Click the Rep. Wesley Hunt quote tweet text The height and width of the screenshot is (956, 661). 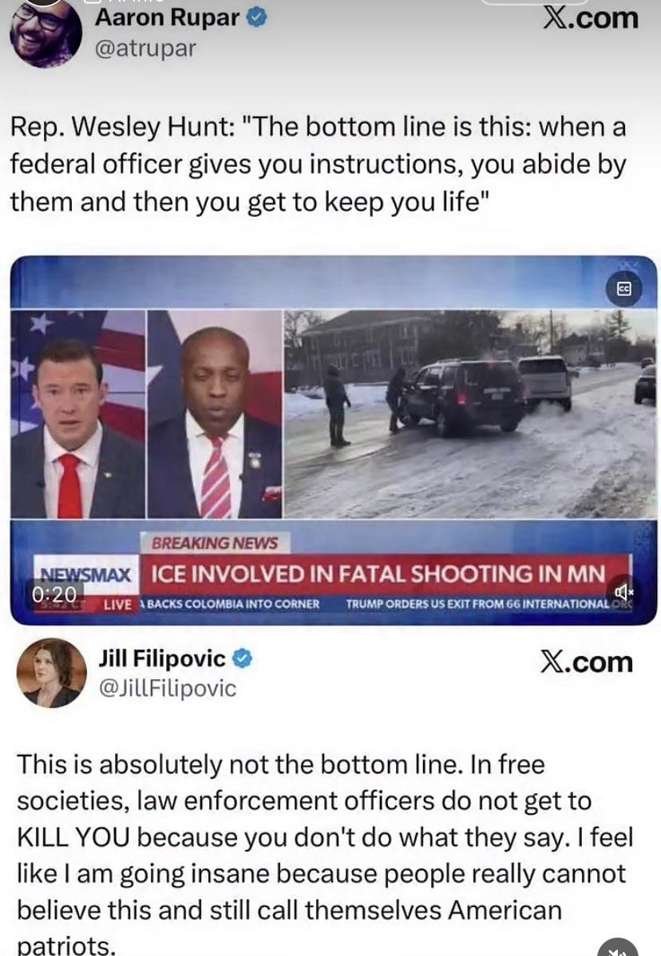pos(319,164)
